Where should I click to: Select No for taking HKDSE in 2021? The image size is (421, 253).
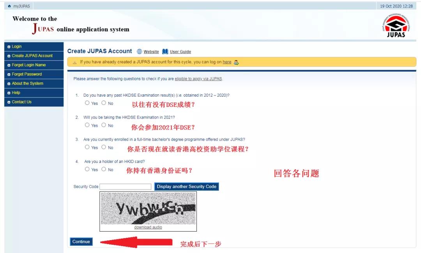[104, 125]
